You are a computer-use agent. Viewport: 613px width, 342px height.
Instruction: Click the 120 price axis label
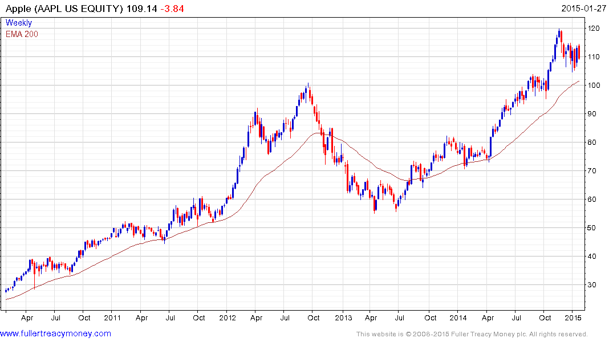(x=594, y=28)
